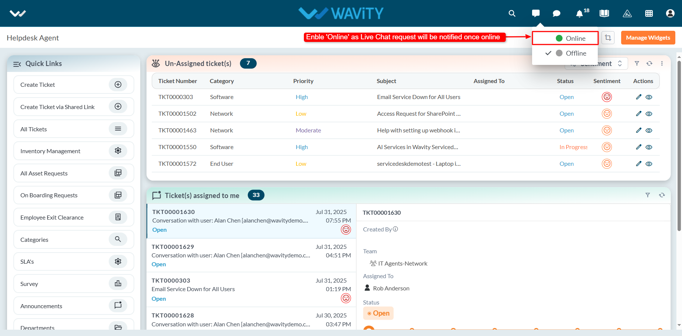Open the search icon in top bar
The width and height of the screenshot is (682, 336).
[512, 13]
